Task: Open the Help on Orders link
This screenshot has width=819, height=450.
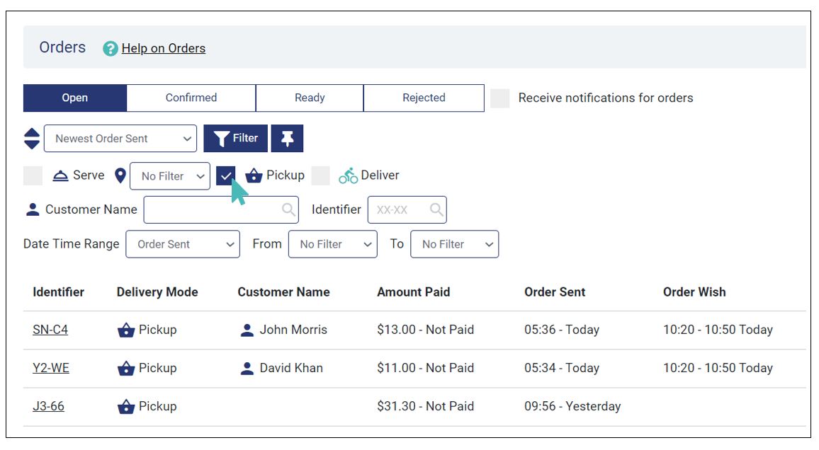Action: click(x=164, y=49)
